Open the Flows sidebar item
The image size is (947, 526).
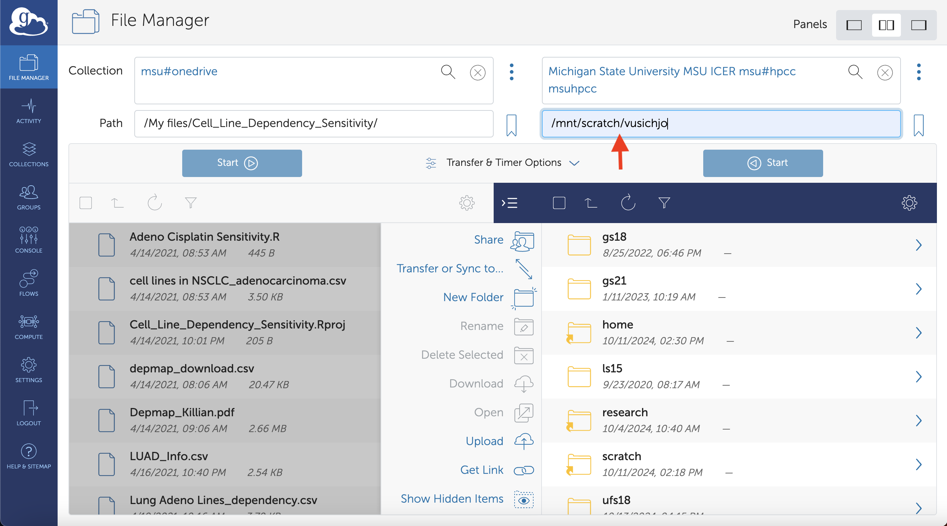(x=29, y=283)
